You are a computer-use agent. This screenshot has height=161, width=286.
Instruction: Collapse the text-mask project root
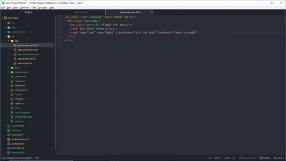pos(2,18)
